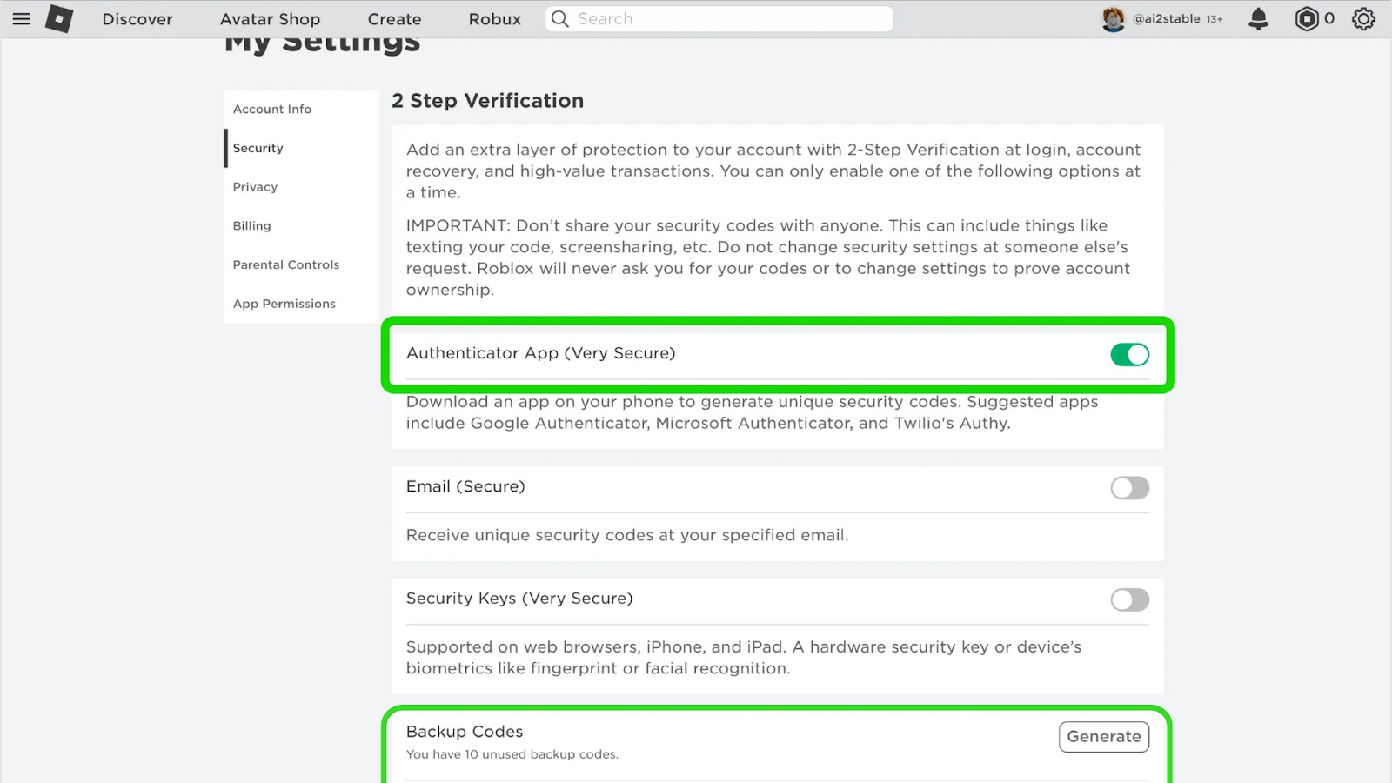Click the ai2stable avatar thumbnail
1392x783 pixels.
point(1113,19)
